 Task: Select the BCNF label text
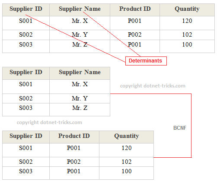(x=180, y=128)
